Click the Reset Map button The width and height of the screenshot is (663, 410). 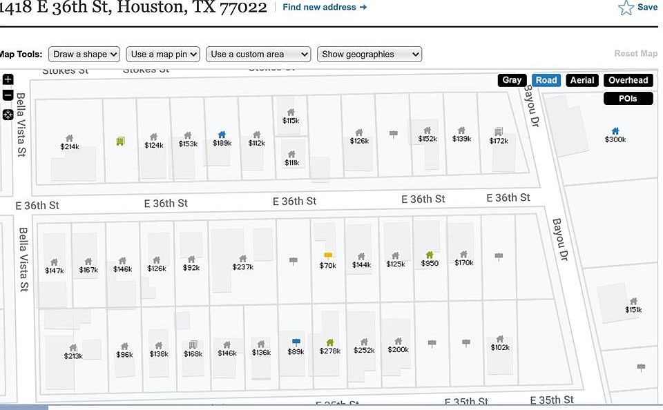(635, 54)
